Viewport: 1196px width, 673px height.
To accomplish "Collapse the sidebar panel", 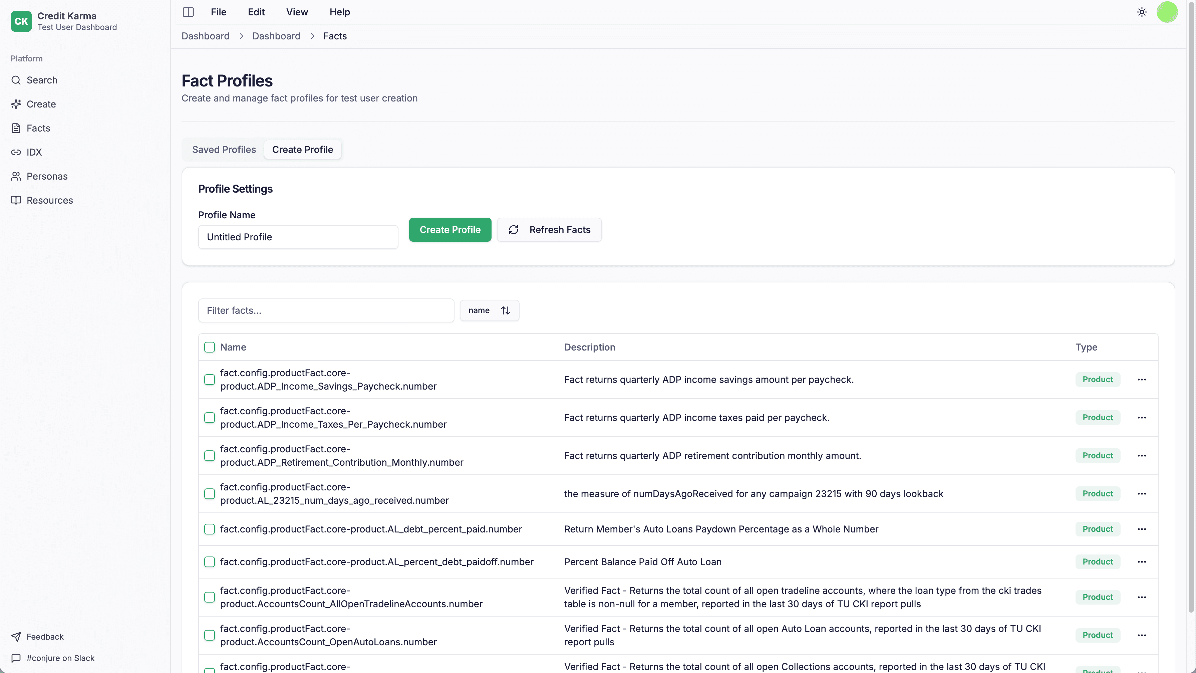I will tap(188, 12).
